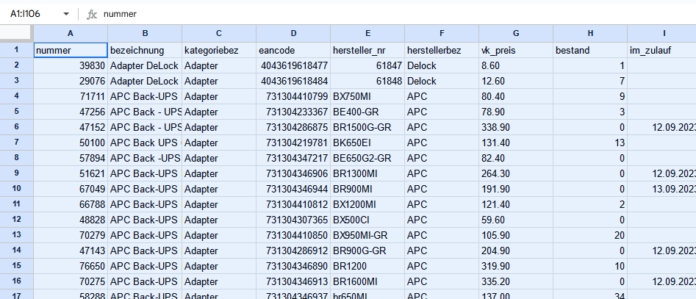Screen dimensions: 696x299
Task: Click the fx function icon
Action: [x=92, y=15]
